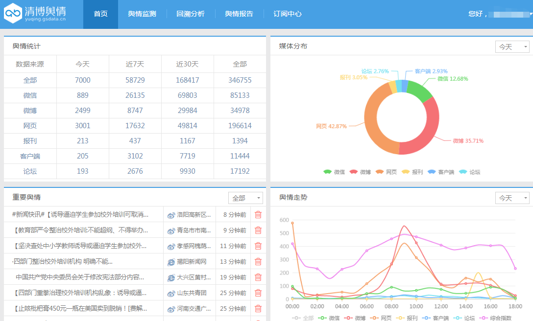Open article 【坚决查处中小学教师诱导

[x=79, y=246]
